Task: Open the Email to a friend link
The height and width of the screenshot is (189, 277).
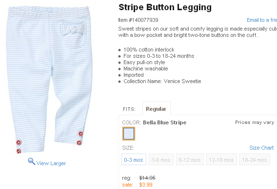Action: [x=262, y=20]
